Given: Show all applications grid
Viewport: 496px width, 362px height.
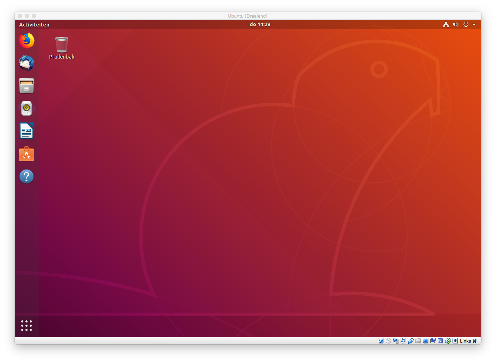Looking at the screenshot, I should [x=26, y=325].
